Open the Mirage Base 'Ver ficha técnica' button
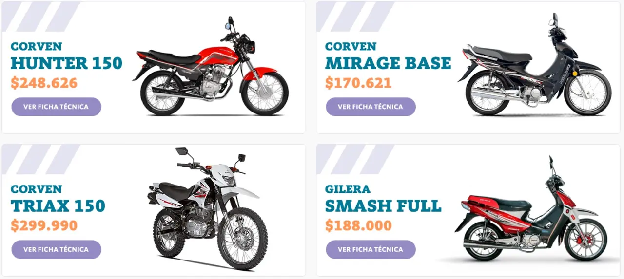624x279 pixels. (x=370, y=107)
